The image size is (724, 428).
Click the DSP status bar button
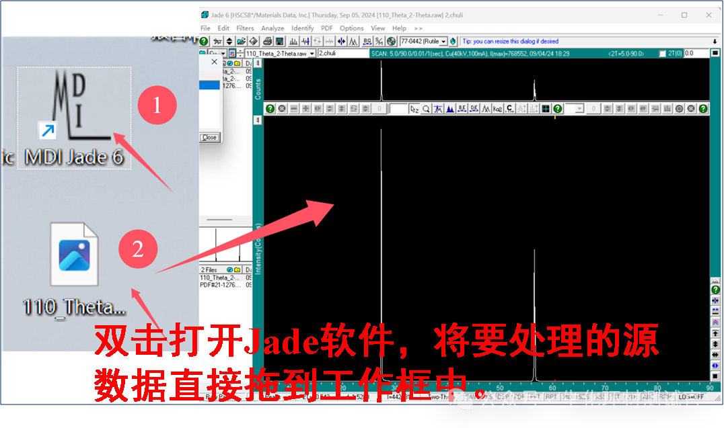pos(503,396)
